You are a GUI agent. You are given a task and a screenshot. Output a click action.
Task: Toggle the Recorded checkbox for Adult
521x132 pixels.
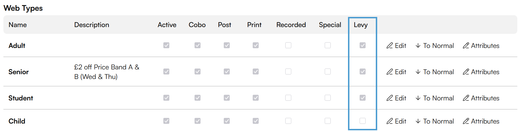pos(288,45)
